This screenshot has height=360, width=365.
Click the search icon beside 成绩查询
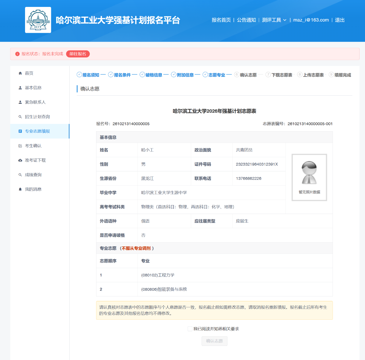click(20, 175)
